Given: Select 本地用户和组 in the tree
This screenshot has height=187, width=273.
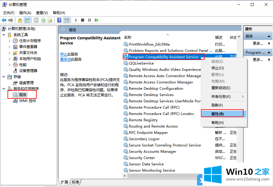Looking at the screenshot, I should 30,59.
